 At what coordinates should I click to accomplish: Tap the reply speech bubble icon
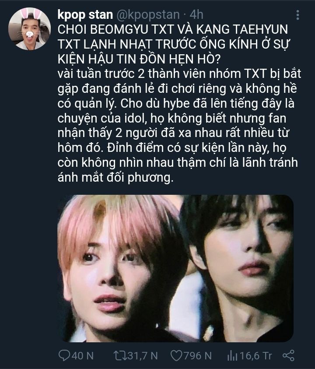point(64,355)
